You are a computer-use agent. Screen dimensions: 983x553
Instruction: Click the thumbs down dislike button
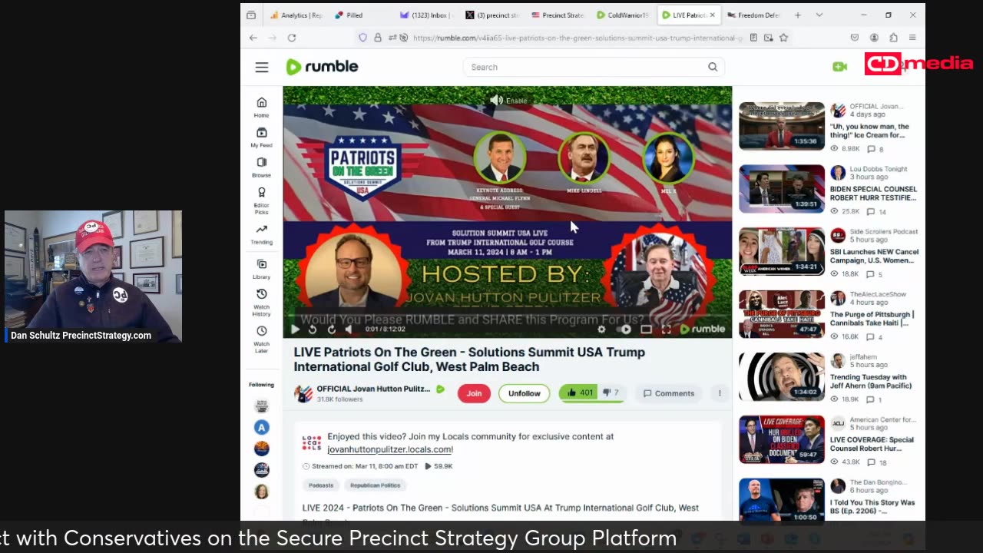(610, 393)
